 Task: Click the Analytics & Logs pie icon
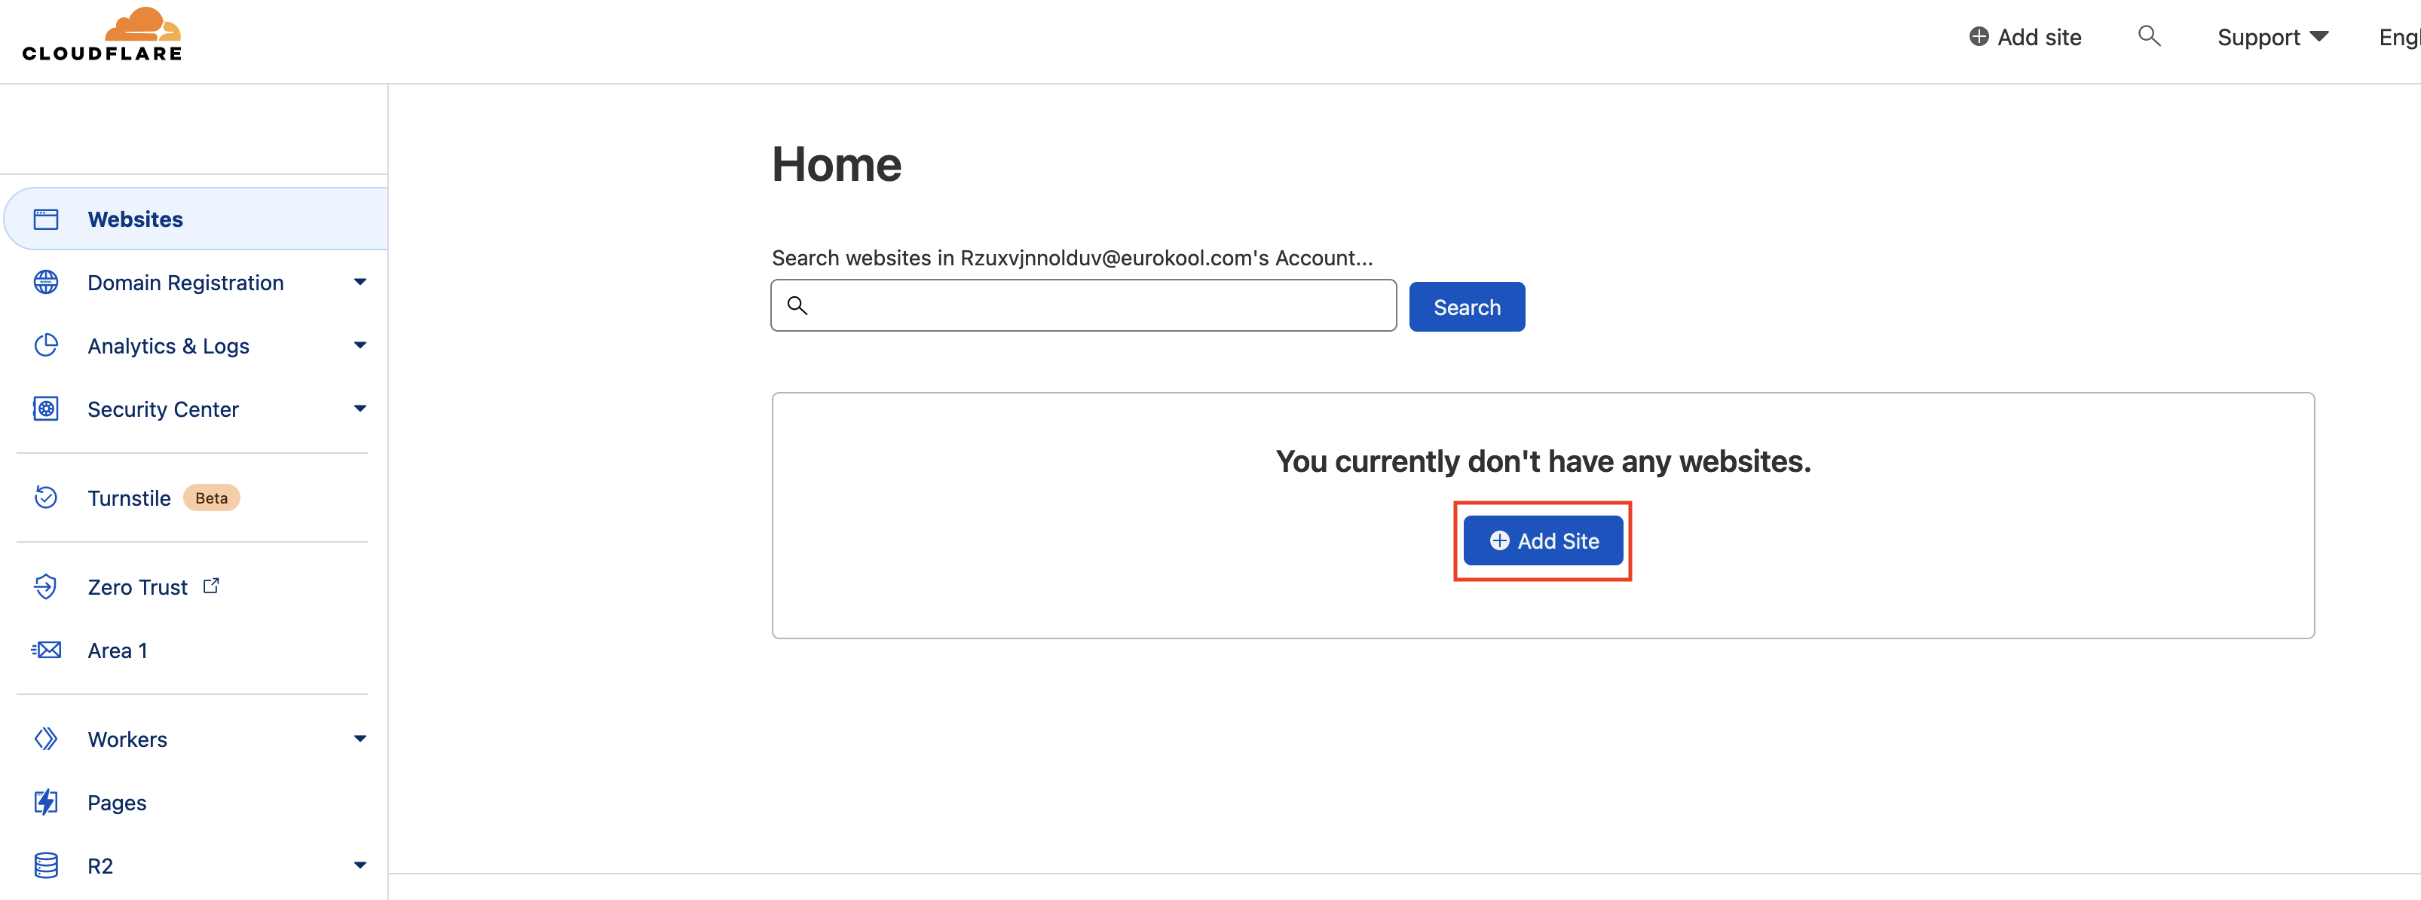point(46,346)
